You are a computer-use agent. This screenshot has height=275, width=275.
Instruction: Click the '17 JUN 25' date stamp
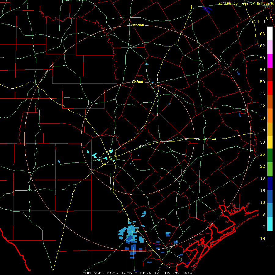pos(167,273)
